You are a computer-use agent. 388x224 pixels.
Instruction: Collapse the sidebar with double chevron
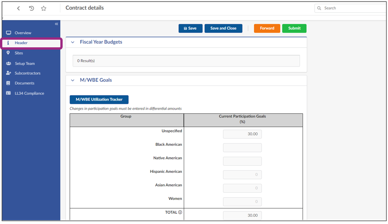coord(57,24)
